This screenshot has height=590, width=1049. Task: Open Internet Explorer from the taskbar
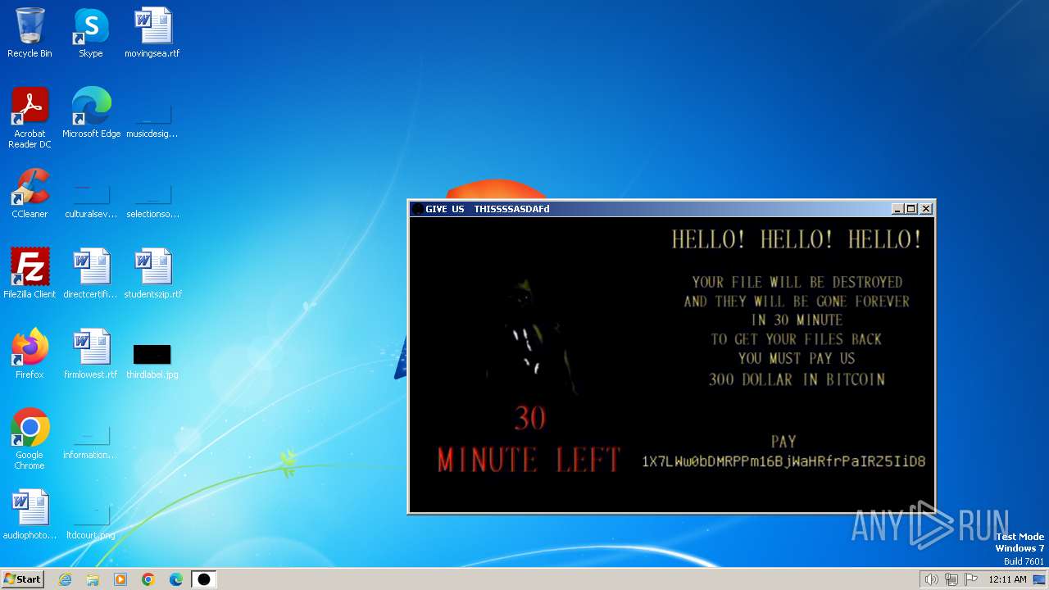[x=65, y=579]
